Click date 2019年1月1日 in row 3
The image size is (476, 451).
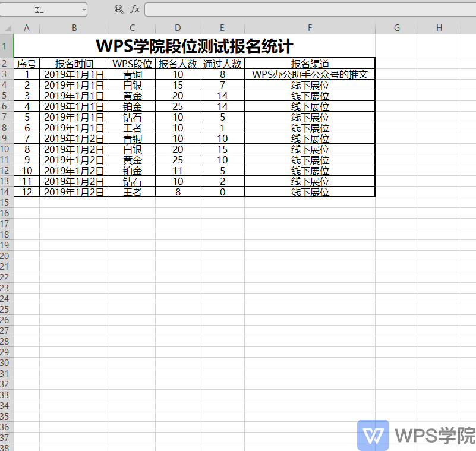[x=74, y=74]
